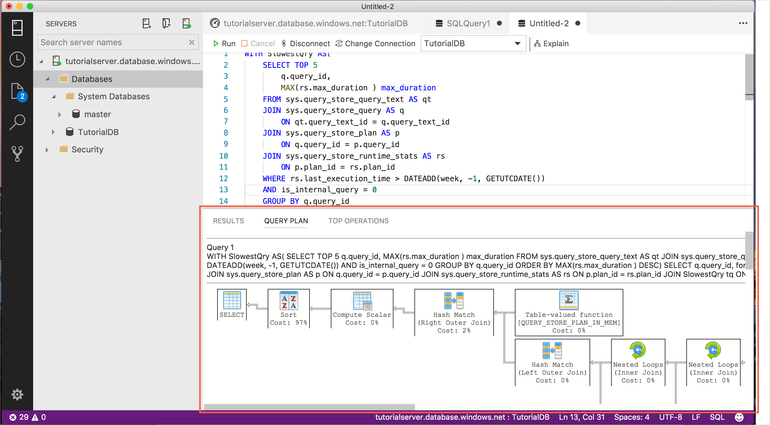Open the Search magnifier in the activity bar

point(17,122)
